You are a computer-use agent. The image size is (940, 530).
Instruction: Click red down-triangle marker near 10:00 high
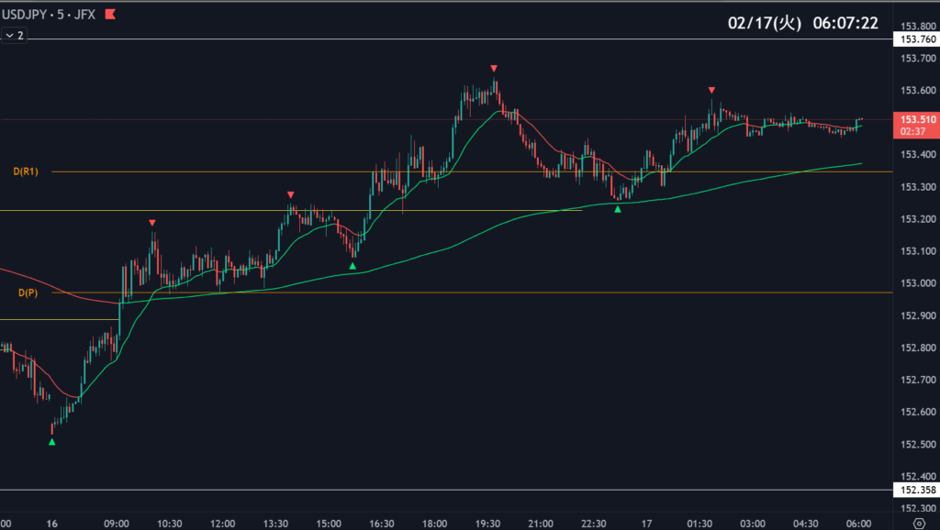pyautogui.click(x=152, y=223)
